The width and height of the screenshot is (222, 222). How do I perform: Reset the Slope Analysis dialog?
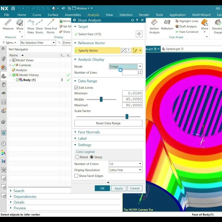[x=132, y=20]
